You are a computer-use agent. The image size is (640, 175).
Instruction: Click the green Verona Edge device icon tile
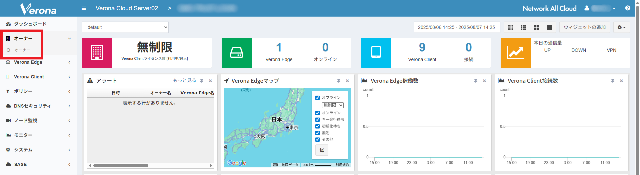(237, 53)
